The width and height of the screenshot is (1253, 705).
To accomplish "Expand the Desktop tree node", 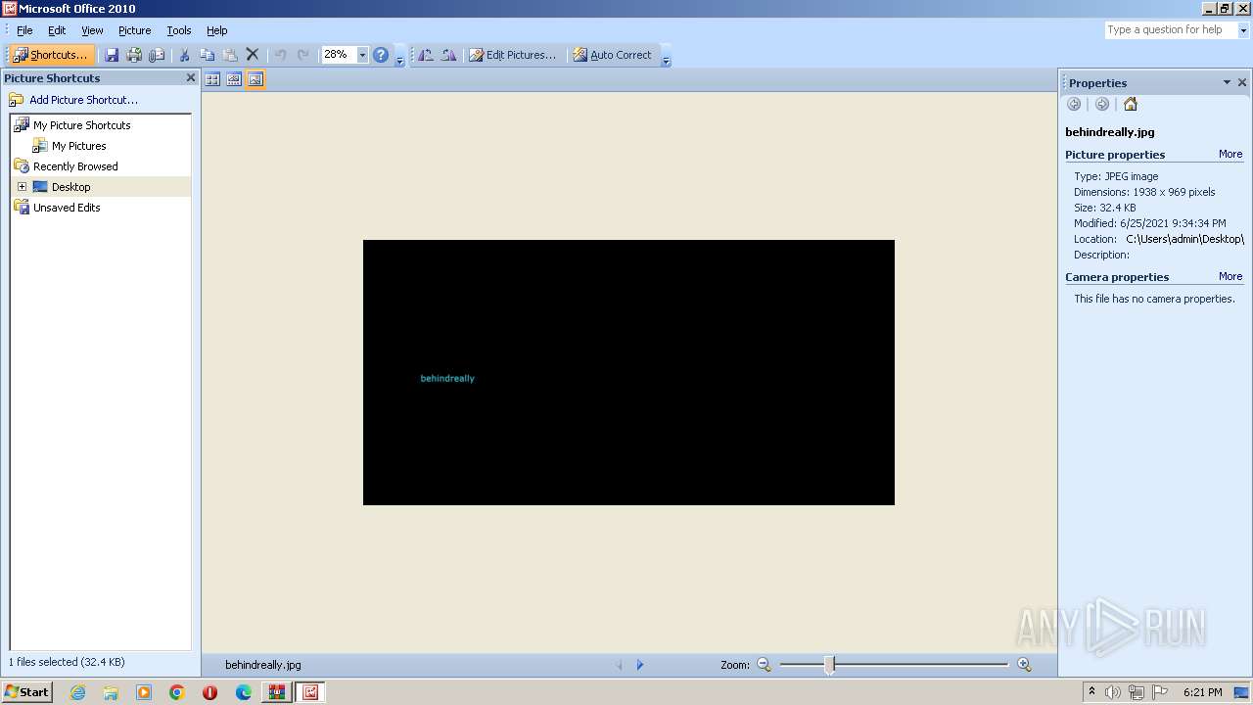I will point(22,187).
